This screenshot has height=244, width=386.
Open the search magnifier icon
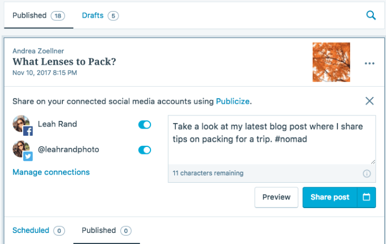point(371,15)
